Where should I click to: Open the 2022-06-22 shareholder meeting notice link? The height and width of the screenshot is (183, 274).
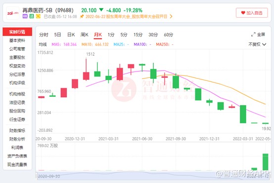[x=126, y=17]
